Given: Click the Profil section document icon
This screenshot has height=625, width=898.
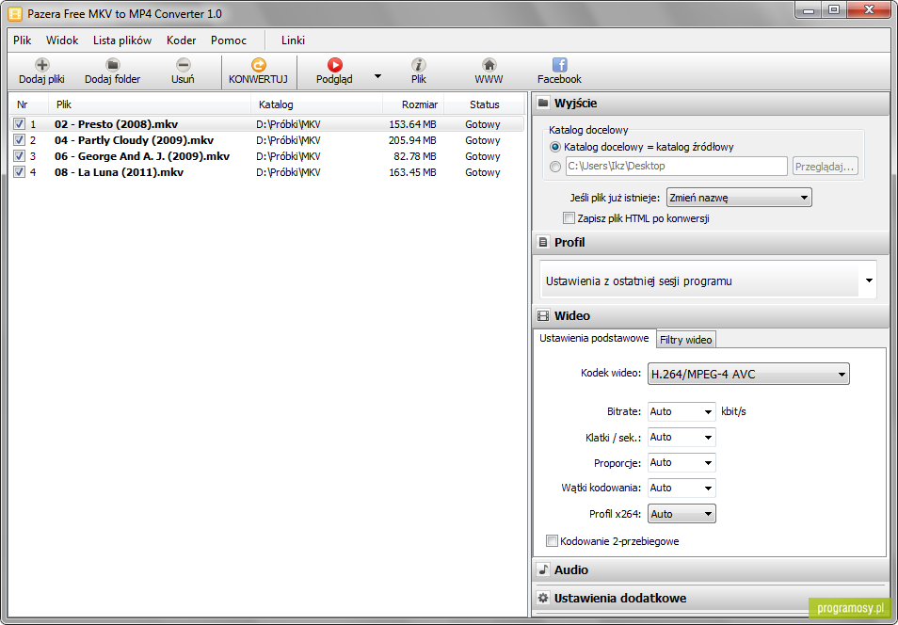Looking at the screenshot, I should coord(543,242).
